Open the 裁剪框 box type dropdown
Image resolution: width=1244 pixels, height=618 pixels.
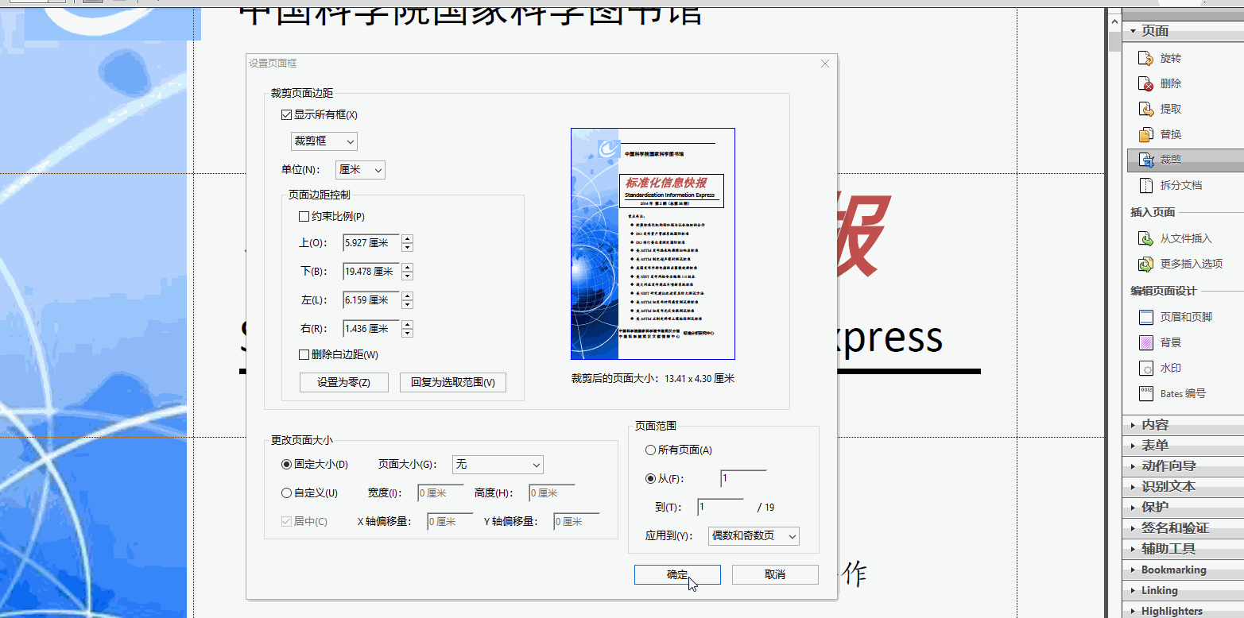(324, 141)
